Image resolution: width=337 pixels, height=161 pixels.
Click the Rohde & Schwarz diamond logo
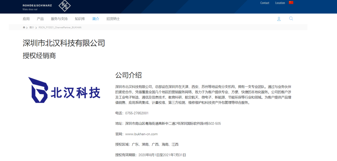pyautogui.click(x=65, y=6)
